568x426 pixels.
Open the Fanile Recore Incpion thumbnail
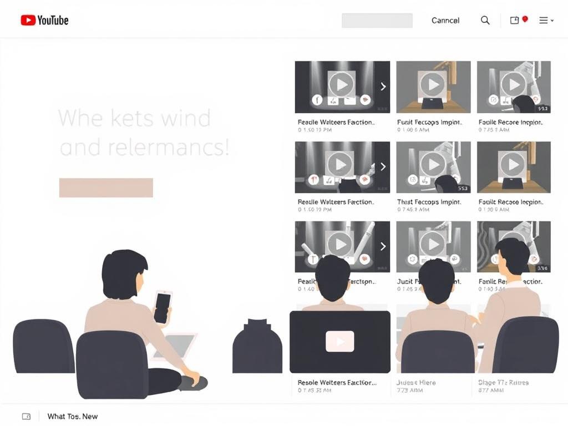tap(514, 87)
